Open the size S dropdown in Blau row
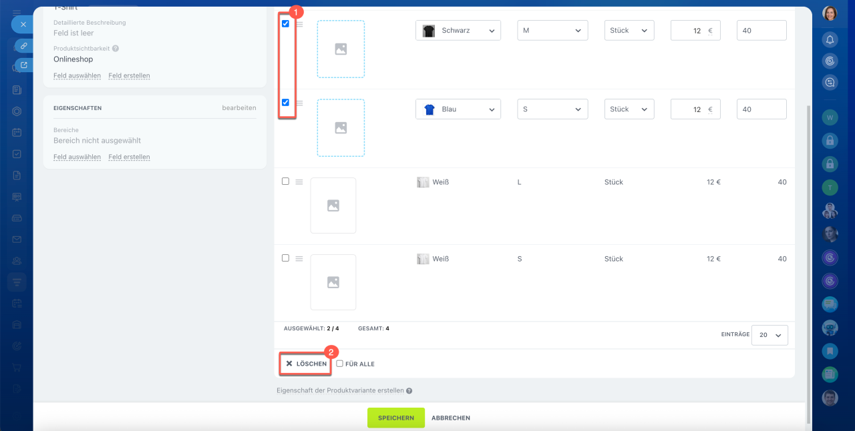 (552, 109)
